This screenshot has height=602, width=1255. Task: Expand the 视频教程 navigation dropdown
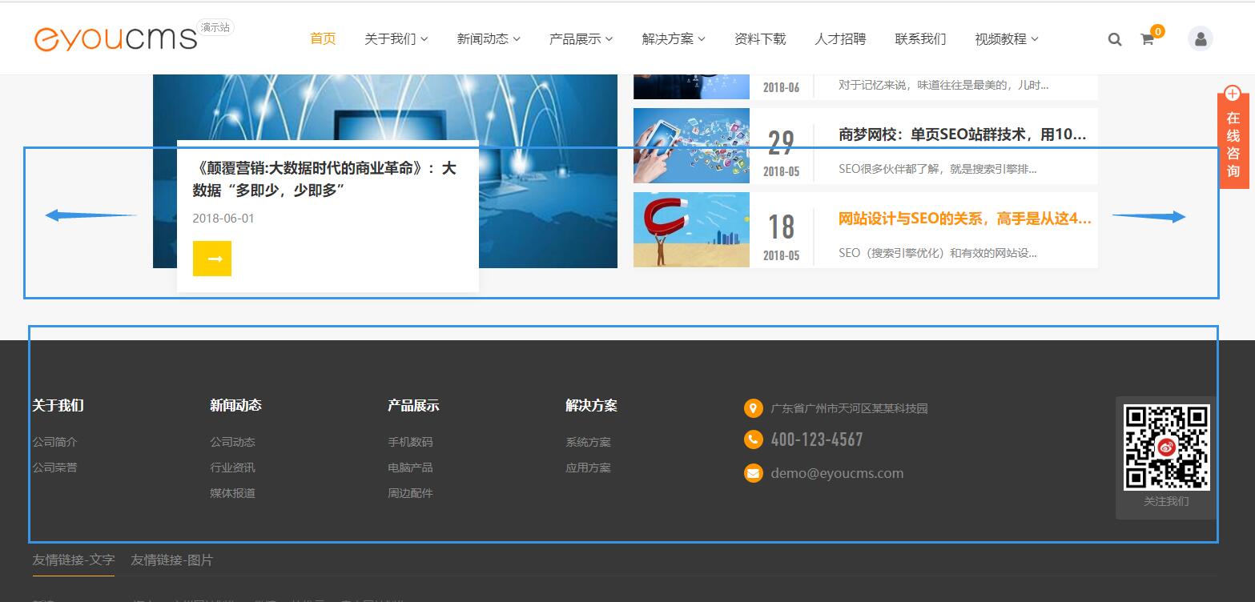click(x=1007, y=38)
